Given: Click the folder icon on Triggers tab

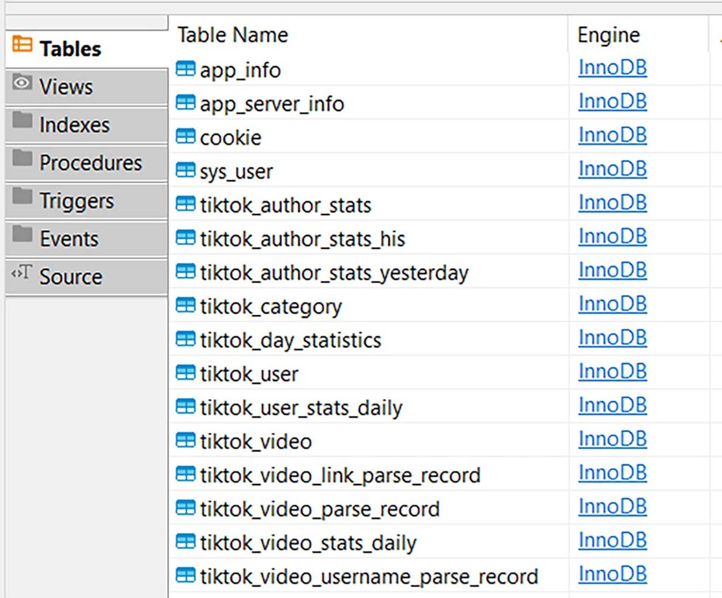Looking at the screenshot, I should (22, 198).
